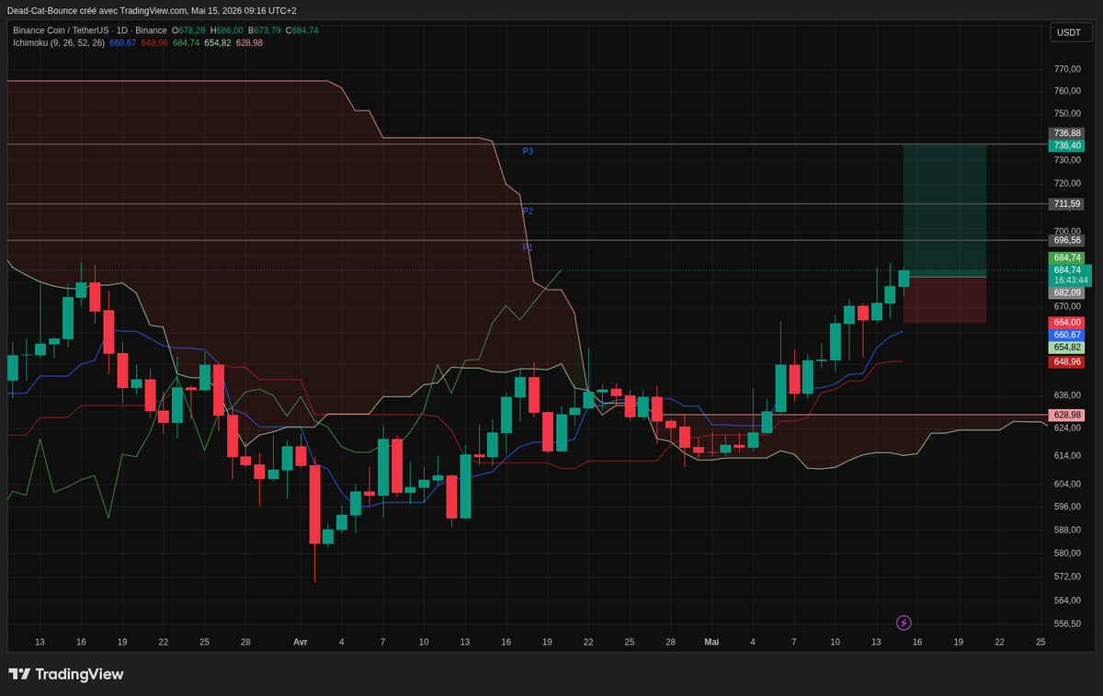The image size is (1103, 696).
Task: Click the Mai month label on time axis
Action: (x=711, y=642)
